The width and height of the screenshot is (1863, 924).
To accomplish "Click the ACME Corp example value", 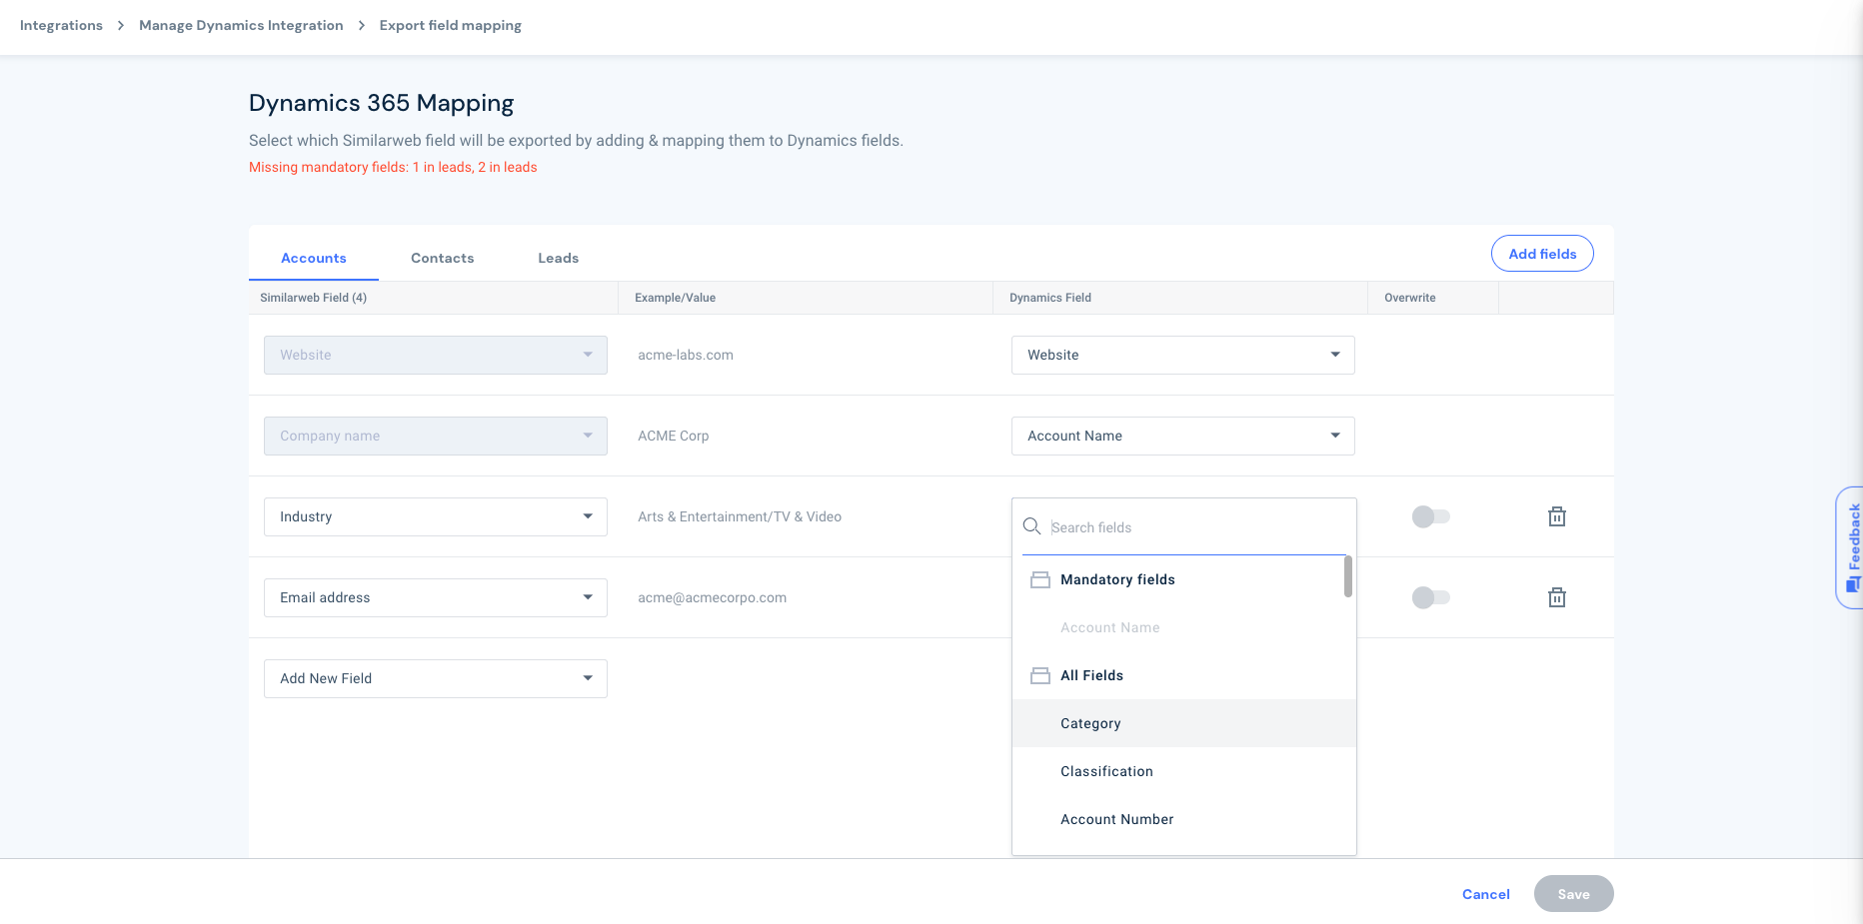I will click(674, 436).
